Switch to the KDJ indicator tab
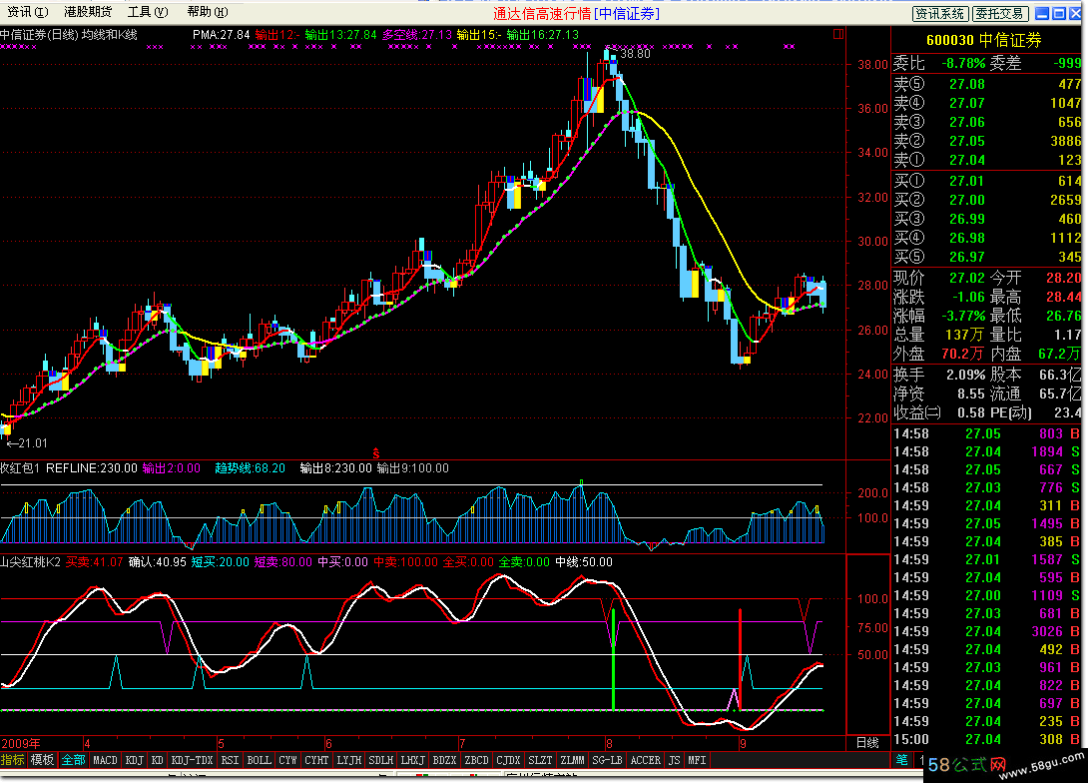Screen dimensions: 1088x783 135,760
